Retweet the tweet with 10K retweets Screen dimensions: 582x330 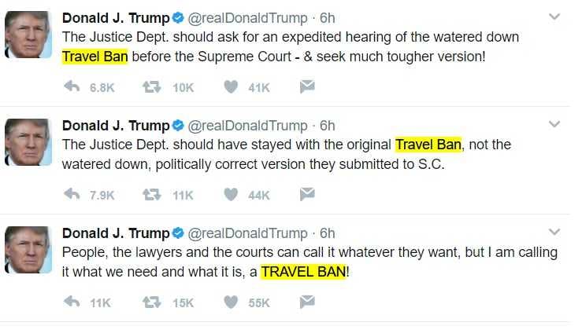tap(152, 87)
